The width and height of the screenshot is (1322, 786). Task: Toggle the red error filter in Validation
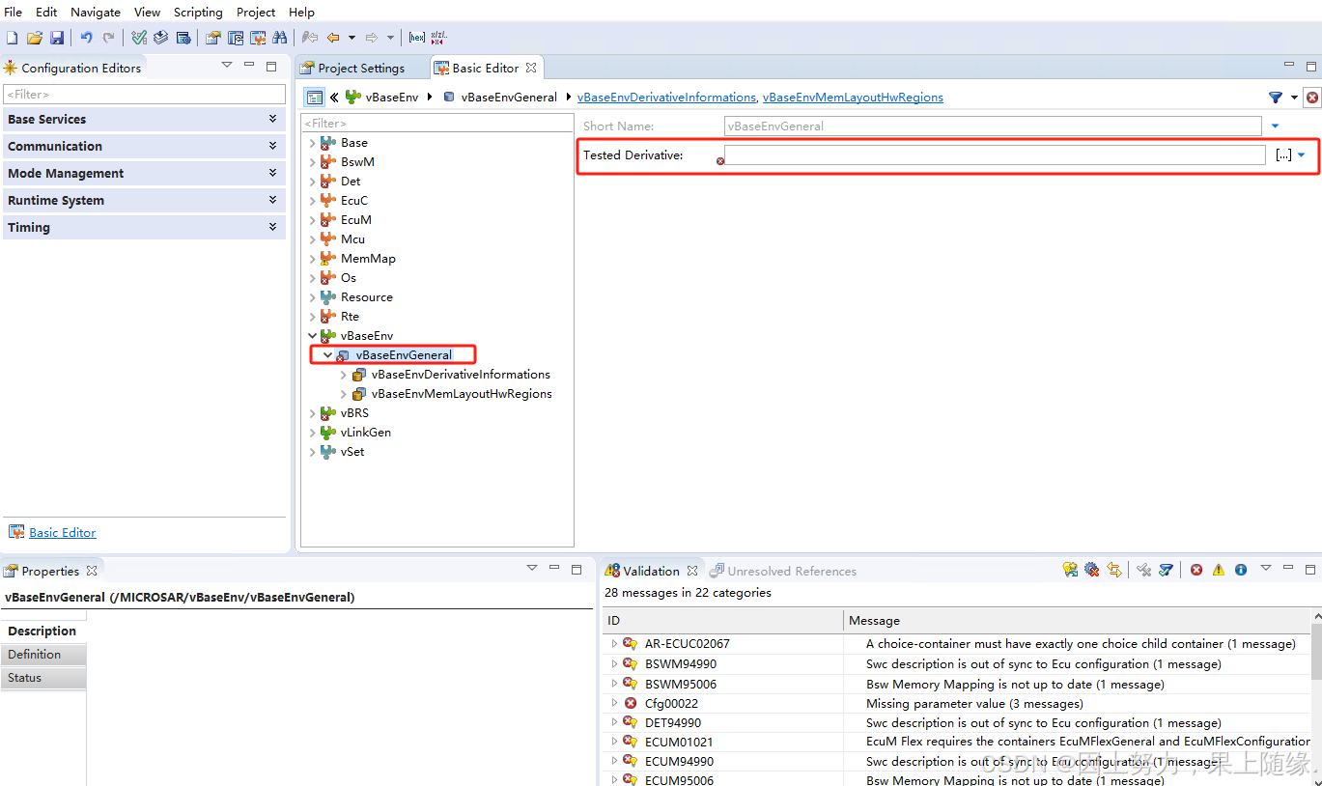tap(1196, 571)
